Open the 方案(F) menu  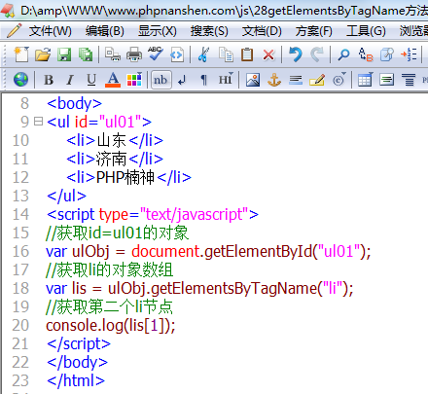point(313,31)
